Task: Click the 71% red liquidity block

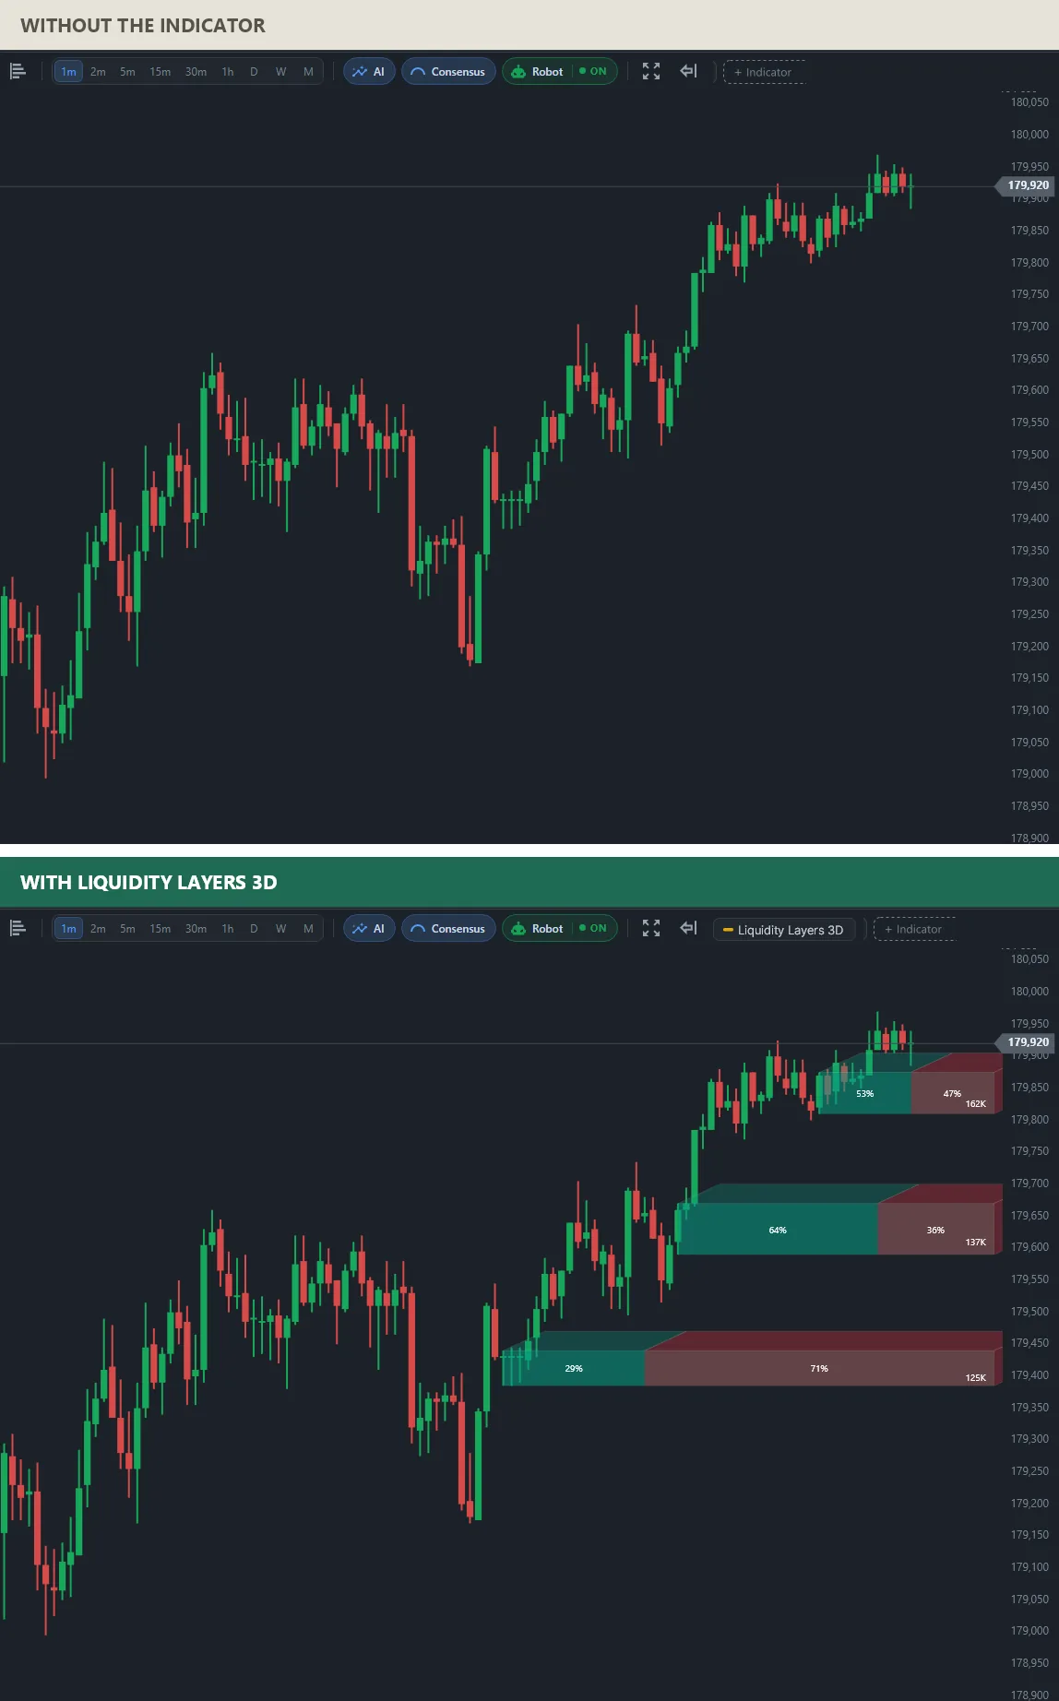Action: (819, 1368)
